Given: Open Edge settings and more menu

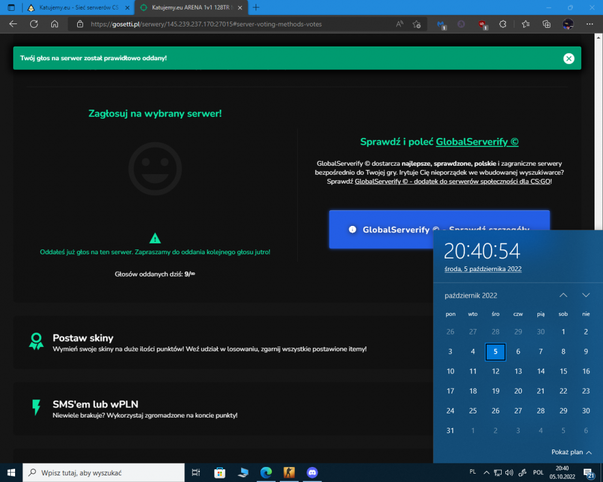Looking at the screenshot, I should point(590,24).
